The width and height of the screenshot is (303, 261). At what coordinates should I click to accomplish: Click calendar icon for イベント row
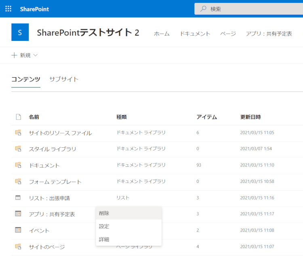(x=18, y=230)
